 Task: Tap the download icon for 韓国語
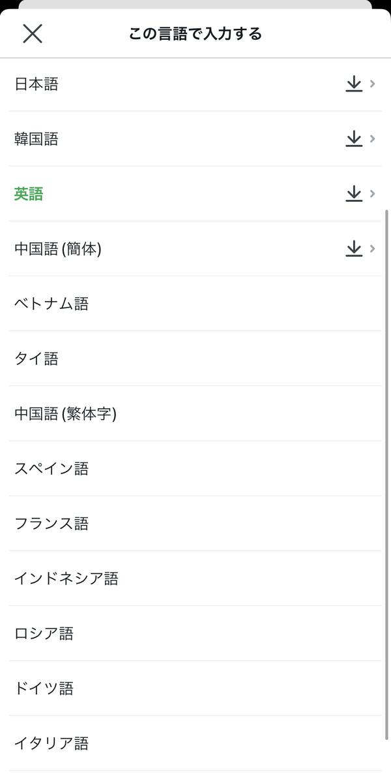pyautogui.click(x=354, y=138)
